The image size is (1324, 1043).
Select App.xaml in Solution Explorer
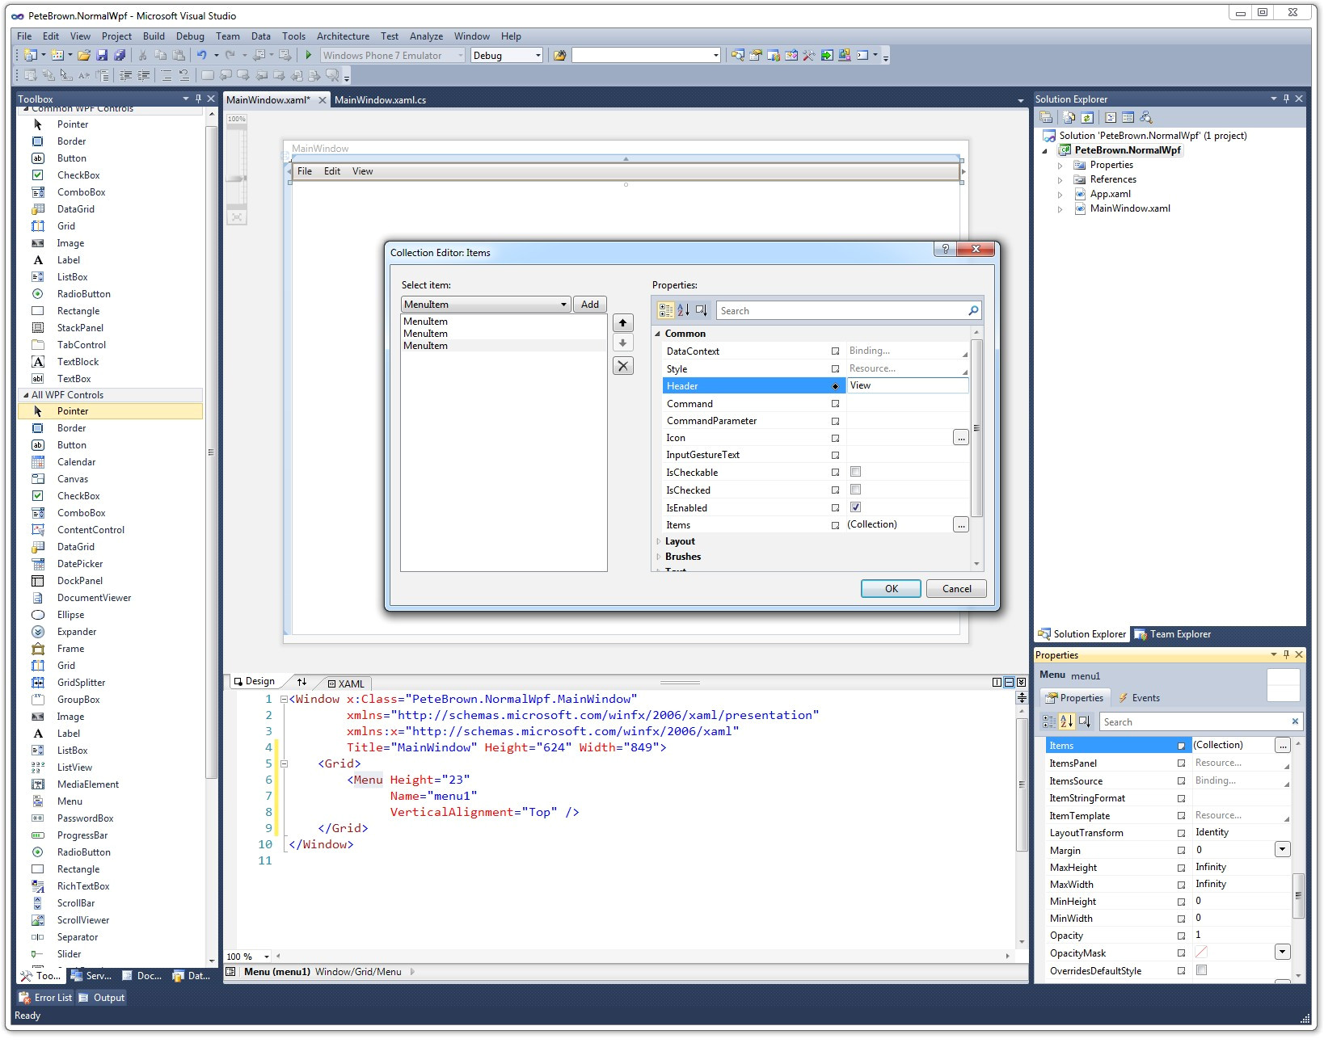click(1110, 194)
